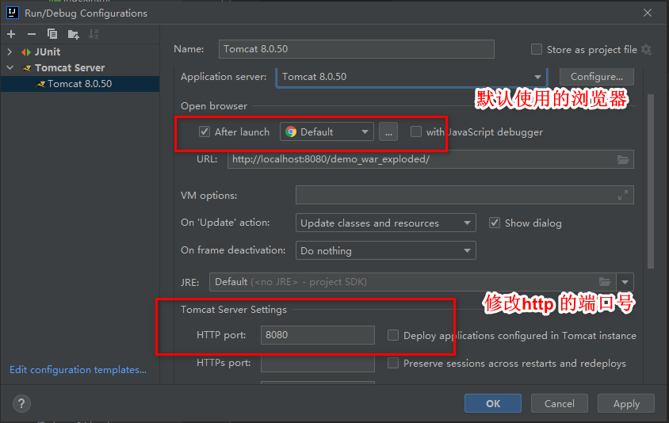Viewport: 669px width, 423px height.
Task: Click the Open browser section label
Action: (214, 106)
